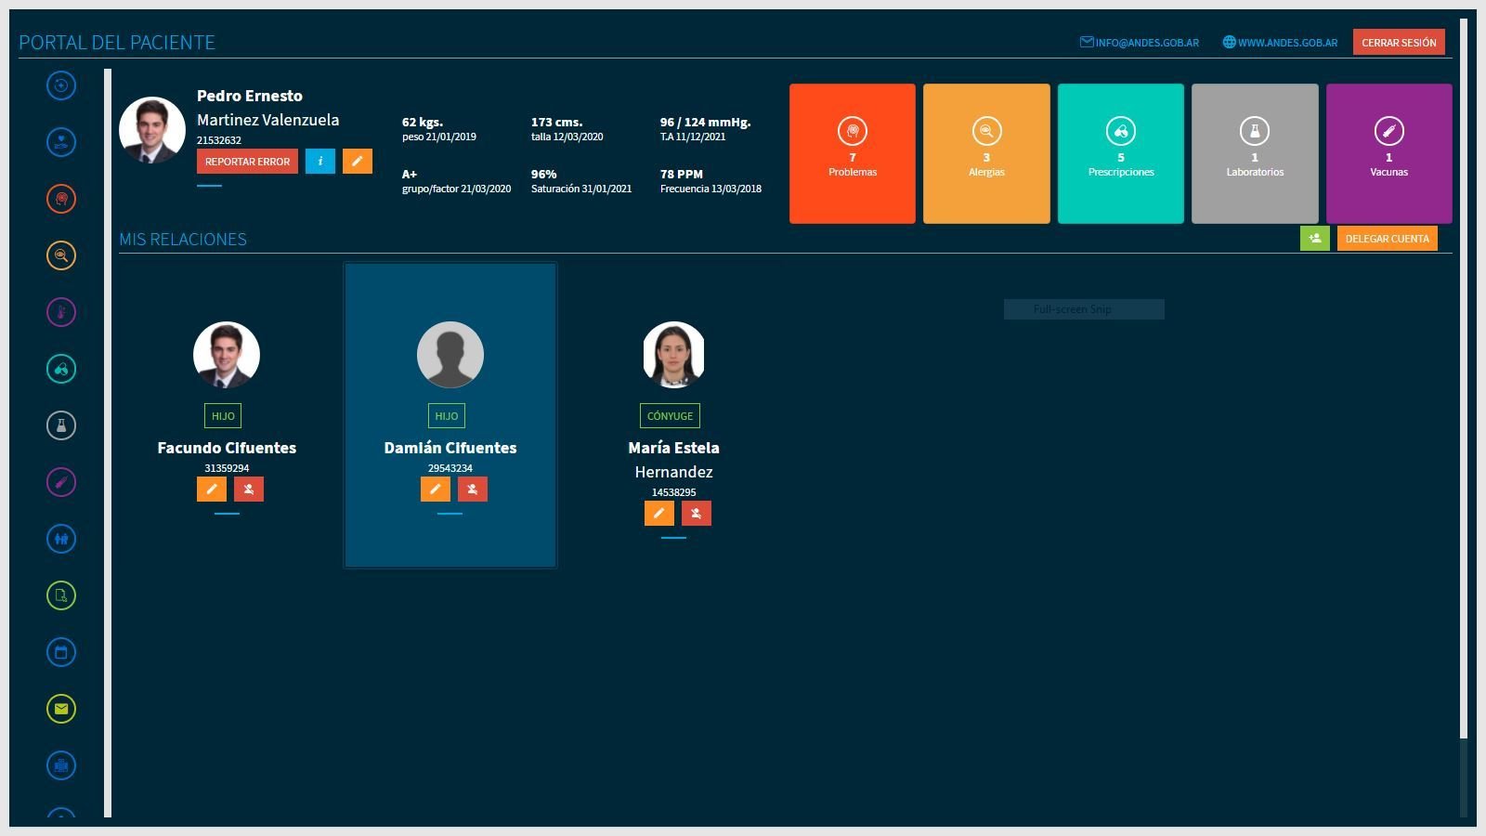Open the Laboratorios tile
The width and height of the screenshot is (1486, 836).
(1255, 154)
